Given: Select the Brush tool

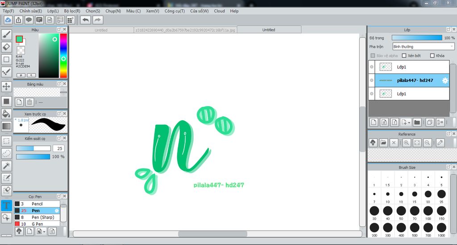Looking at the screenshot, I should 6,35.
